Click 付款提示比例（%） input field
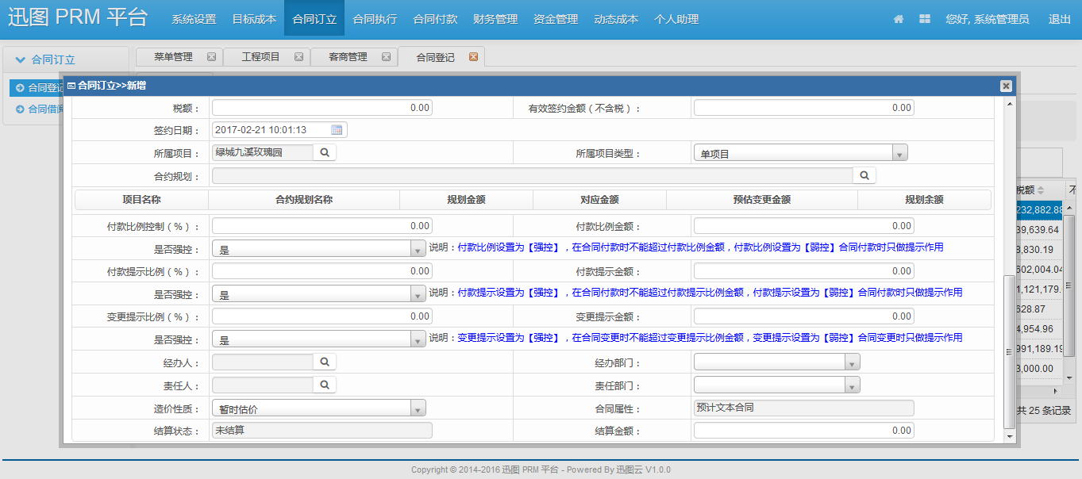1082x479 pixels. point(322,271)
